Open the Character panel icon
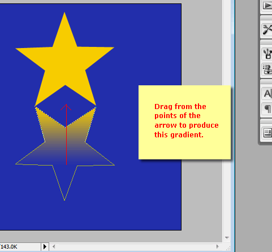The height and width of the screenshot is (252, 272). coord(267,93)
